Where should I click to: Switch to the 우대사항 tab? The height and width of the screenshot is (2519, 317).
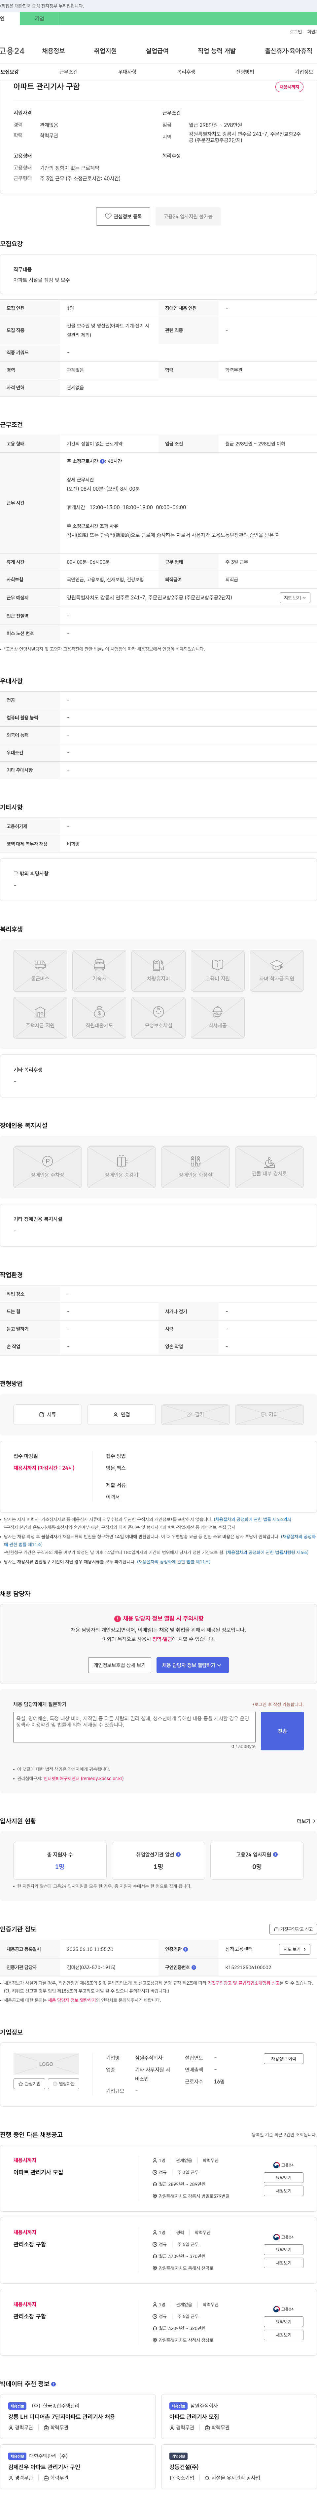(127, 71)
